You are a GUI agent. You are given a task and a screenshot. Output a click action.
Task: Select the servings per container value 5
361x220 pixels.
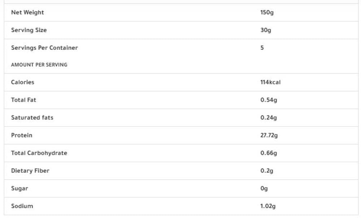tap(262, 48)
